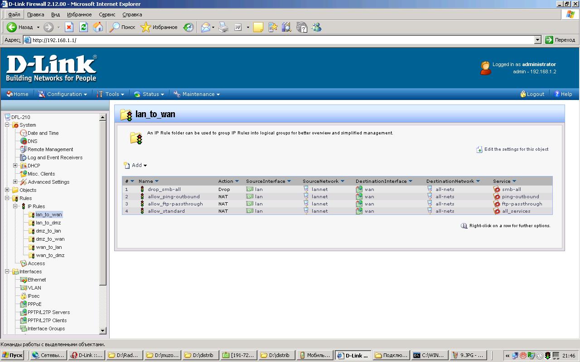Click the Back arrow icon in IE toolbar
The width and height of the screenshot is (580, 362).
pos(12,27)
